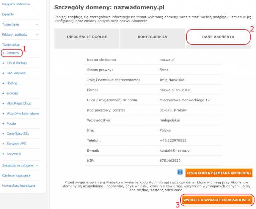Viewport: 256px width, 209px height.
Task: Open the e-Sklep sidebar item
Action: click(12, 93)
